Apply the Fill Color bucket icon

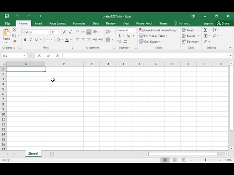[58, 40]
